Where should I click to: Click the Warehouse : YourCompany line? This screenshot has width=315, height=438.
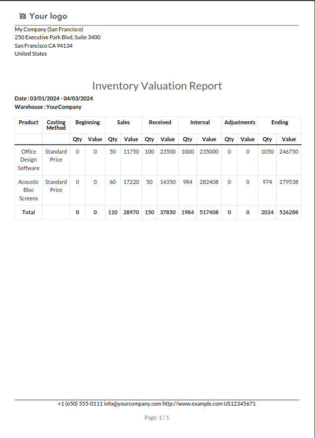pyautogui.click(x=48, y=107)
